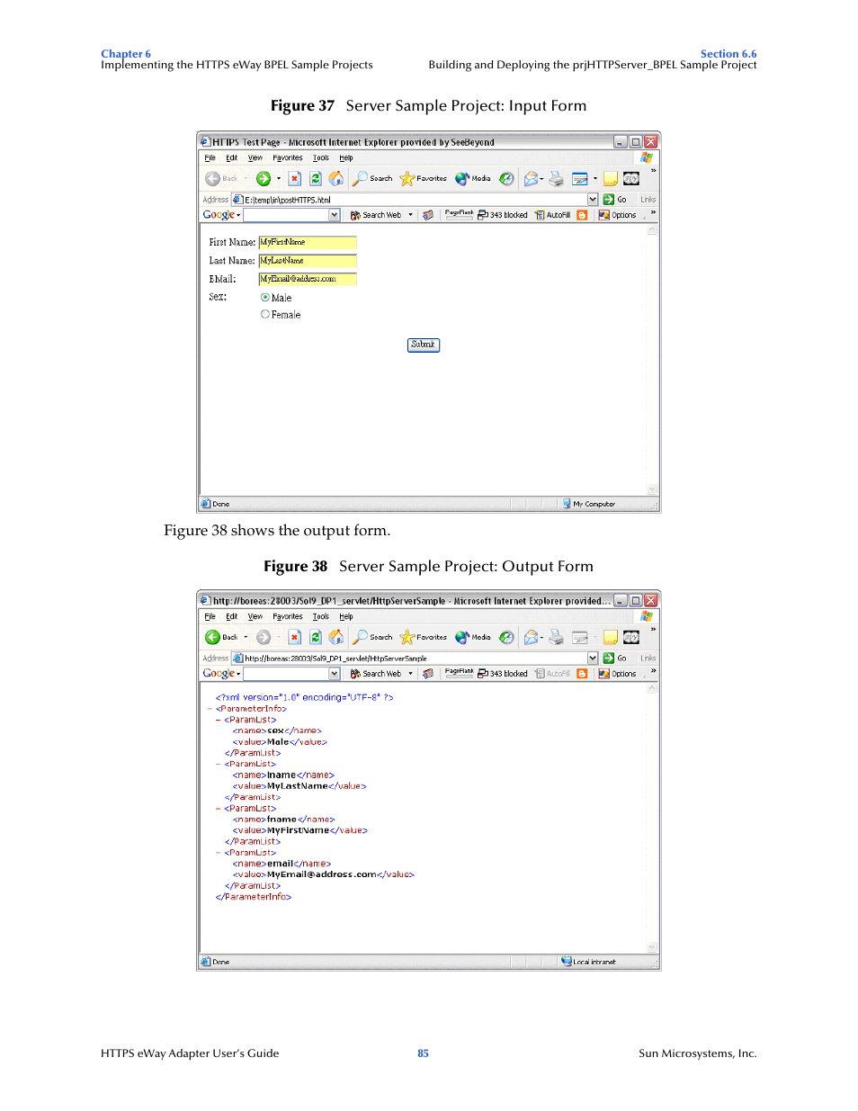The image size is (858, 1111).
Task: Click 343 blocked in HttpServerSample Google toolbar
Action: 503,674
